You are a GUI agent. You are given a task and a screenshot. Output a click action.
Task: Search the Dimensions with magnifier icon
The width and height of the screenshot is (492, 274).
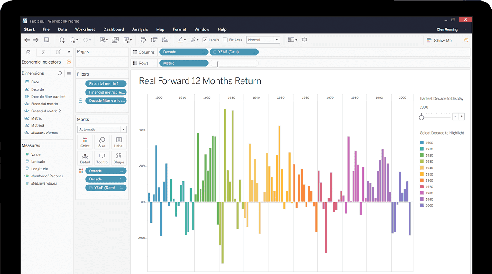pos(60,73)
